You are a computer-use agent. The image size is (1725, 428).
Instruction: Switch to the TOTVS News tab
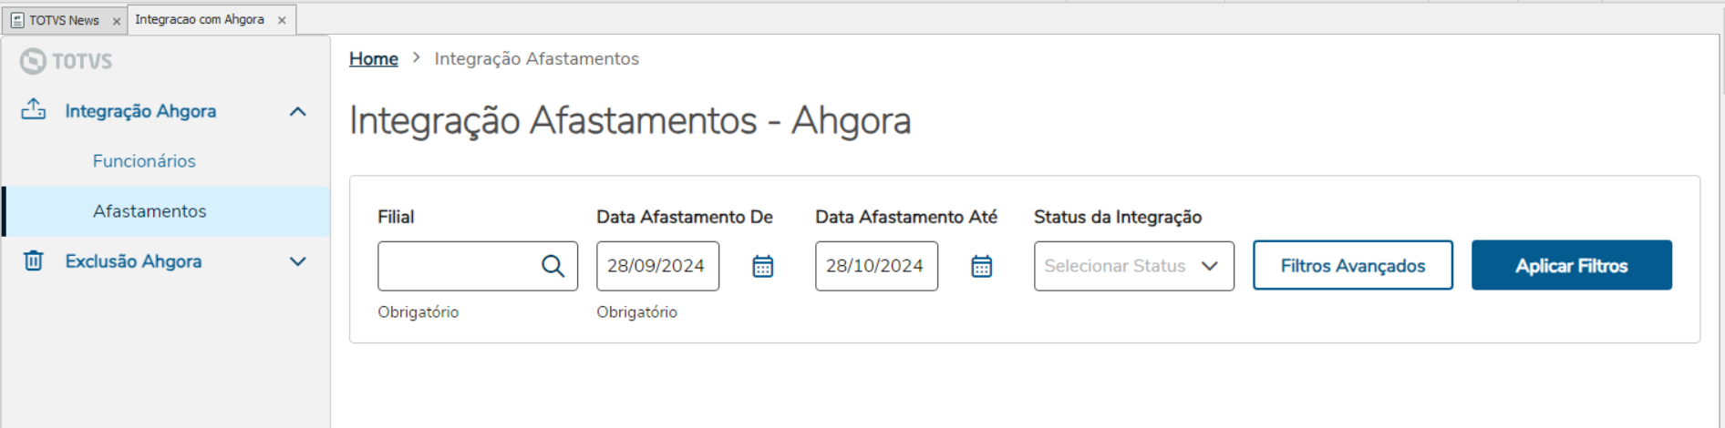pyautogui.click(x=64, y=20)
